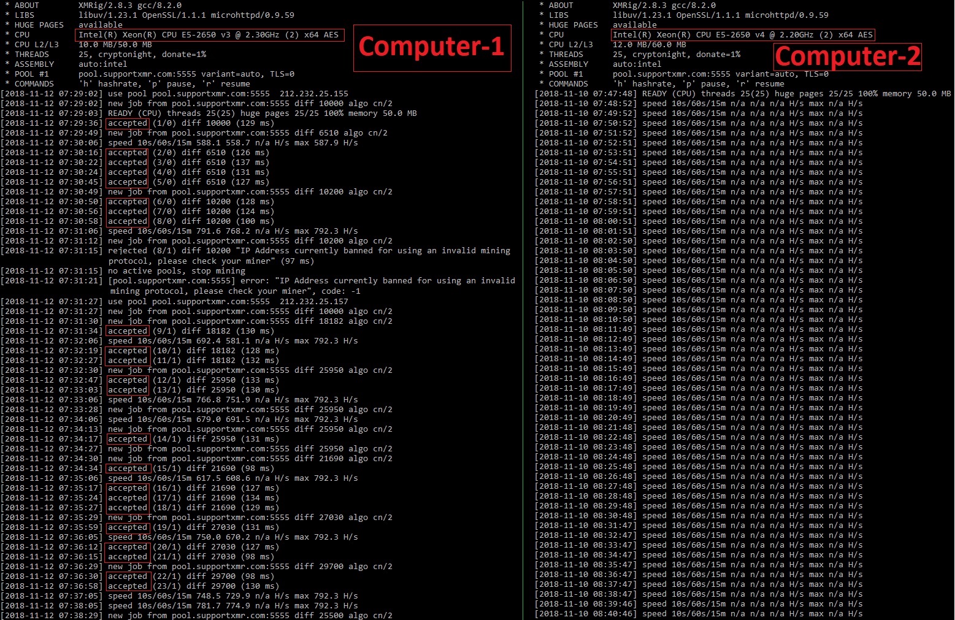955x620 pixels.
Task: Click the CPU L2/L3 12.0 MB/60.0 MB entry
Action: [x=650, y=44]
